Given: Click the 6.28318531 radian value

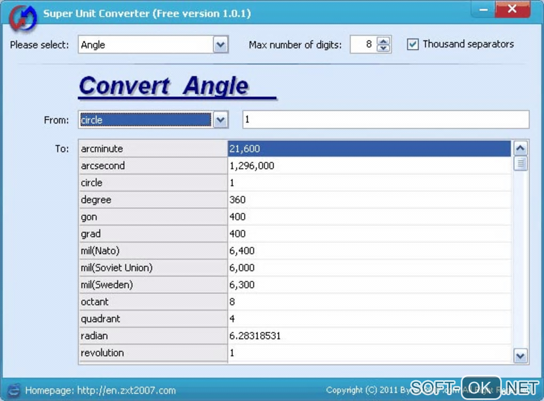Looking at the screenshot, I should [370, 335].
